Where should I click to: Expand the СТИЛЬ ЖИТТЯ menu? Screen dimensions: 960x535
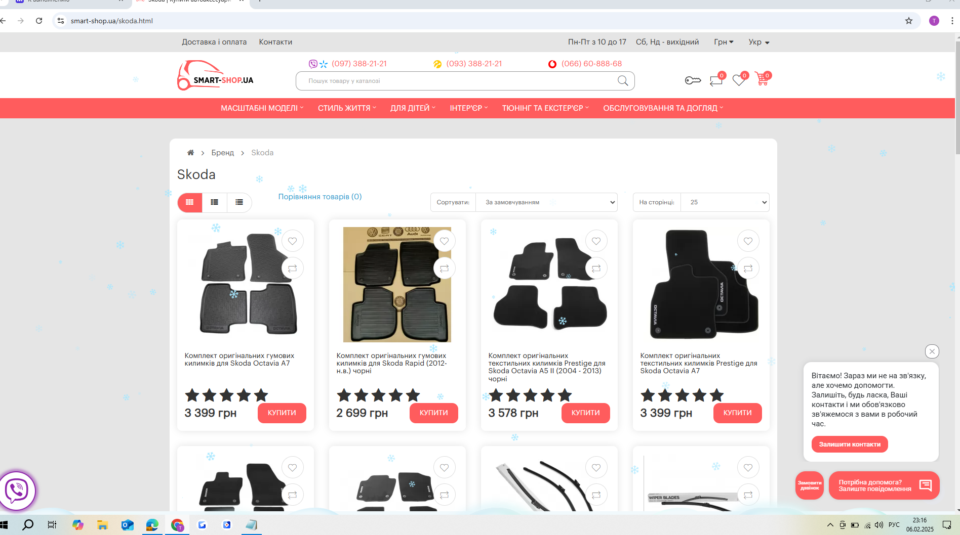(347, 108)
